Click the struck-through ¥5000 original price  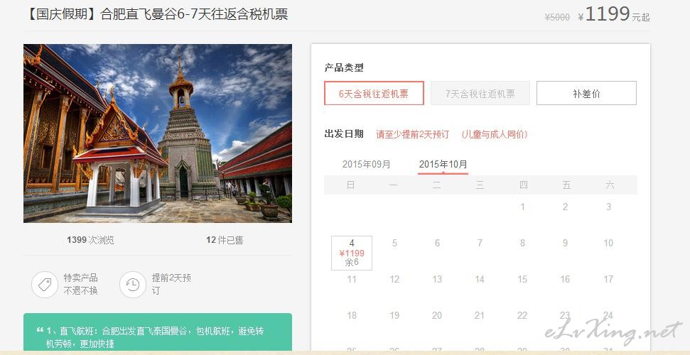click(x=557, y=17)
